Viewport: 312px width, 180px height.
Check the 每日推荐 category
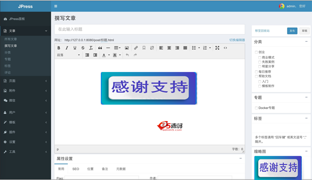tap(256, 72)
